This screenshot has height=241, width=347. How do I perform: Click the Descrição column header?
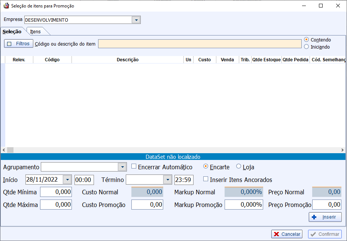(x=127, y=60)
